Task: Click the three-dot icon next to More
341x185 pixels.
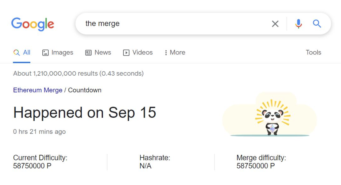Action: click(x=166, y=52)
